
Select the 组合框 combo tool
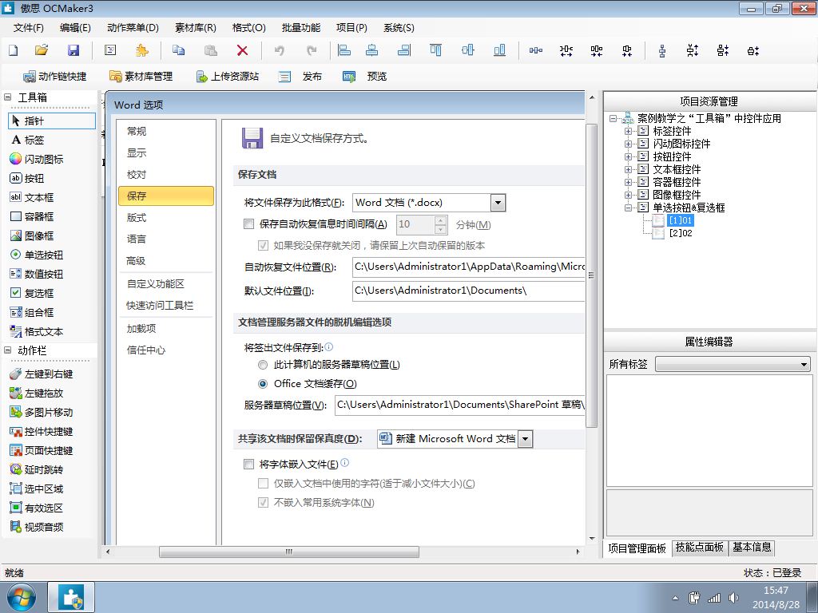32,312
